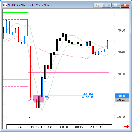Select the 70.60 price scale label

click(x=121, y=31)
